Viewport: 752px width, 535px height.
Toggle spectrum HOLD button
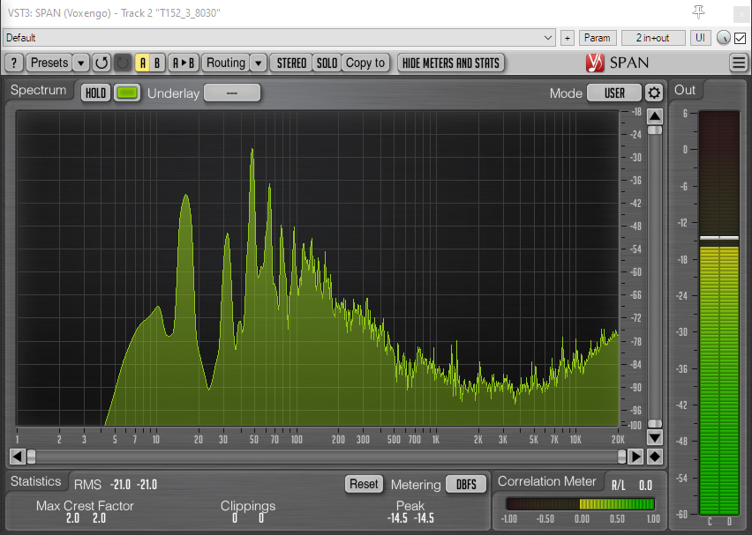(95, 93)
